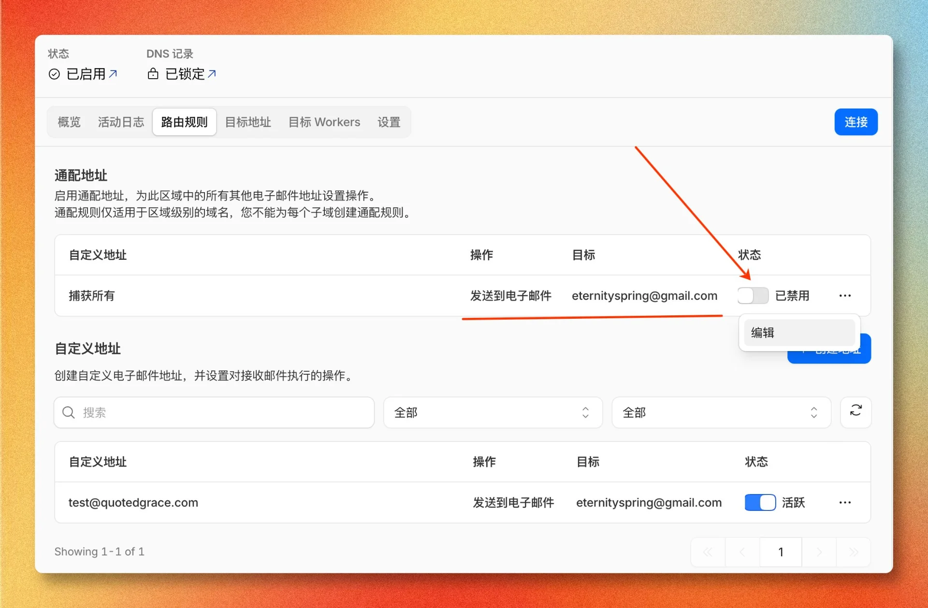Open the 已启用 status external link arrow
The height and width of the screenshot is (608, 928).
(x=113, y=74)
